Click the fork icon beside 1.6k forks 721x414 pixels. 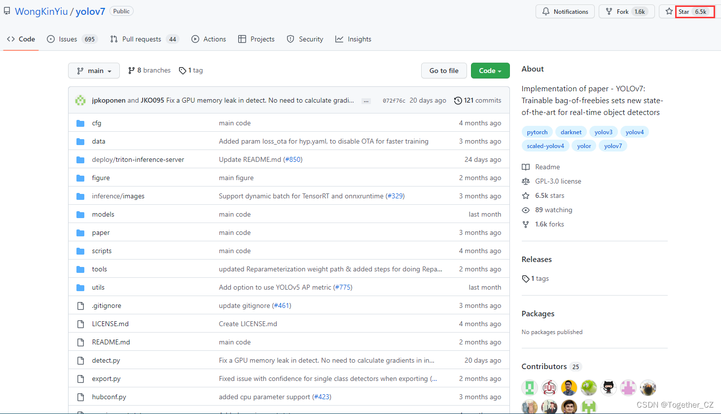click(526, 224)
